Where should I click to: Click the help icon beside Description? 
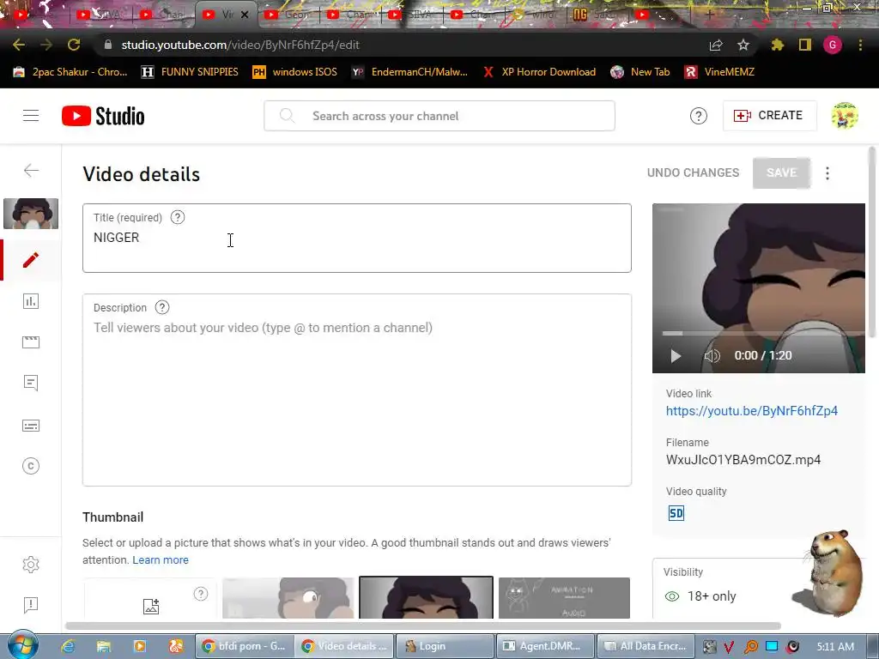tap(162, 308)
